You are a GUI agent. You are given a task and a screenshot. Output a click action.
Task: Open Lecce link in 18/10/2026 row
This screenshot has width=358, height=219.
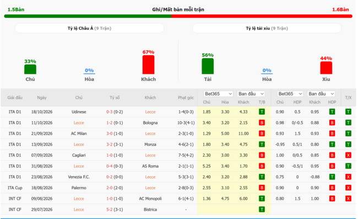150,112
